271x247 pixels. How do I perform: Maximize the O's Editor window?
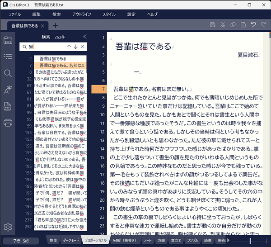(249, 5)
